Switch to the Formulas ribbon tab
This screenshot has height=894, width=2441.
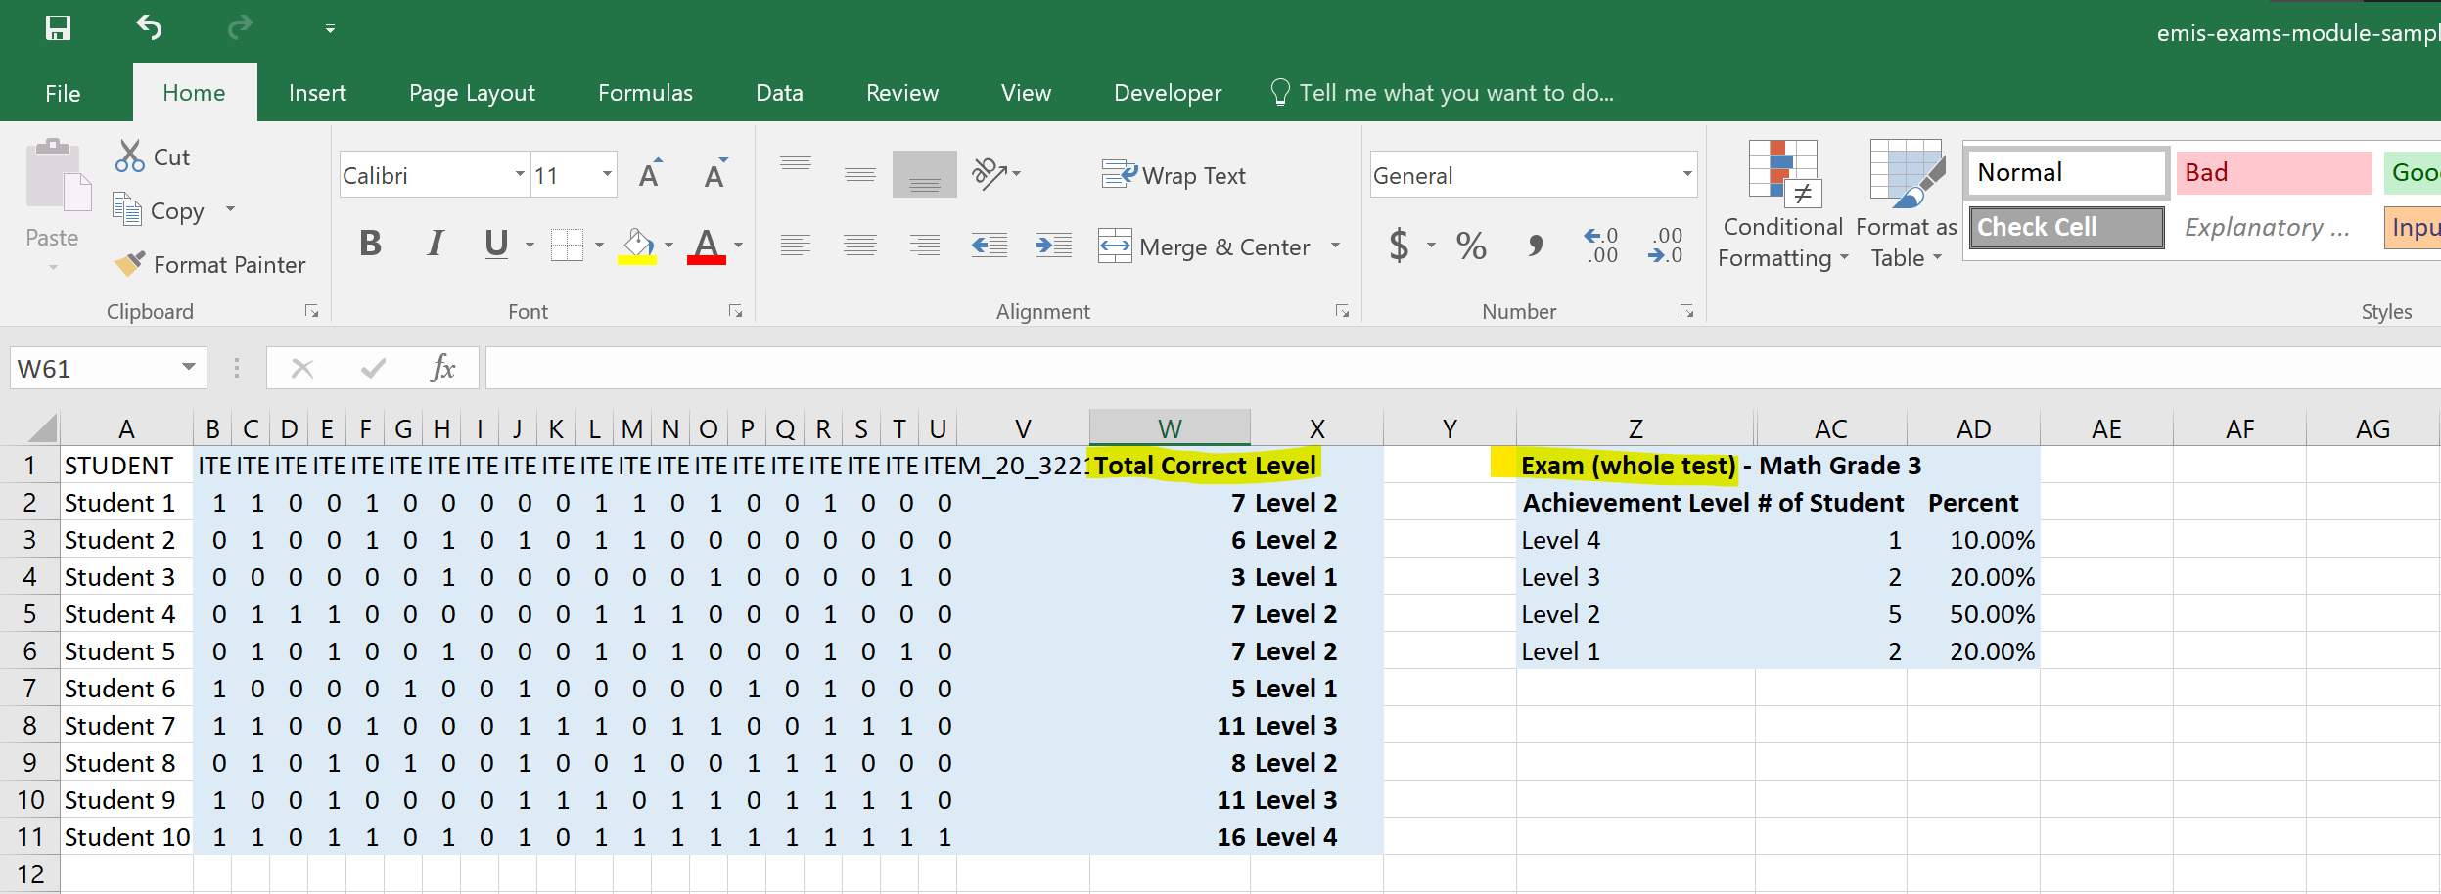click(645, 93)
